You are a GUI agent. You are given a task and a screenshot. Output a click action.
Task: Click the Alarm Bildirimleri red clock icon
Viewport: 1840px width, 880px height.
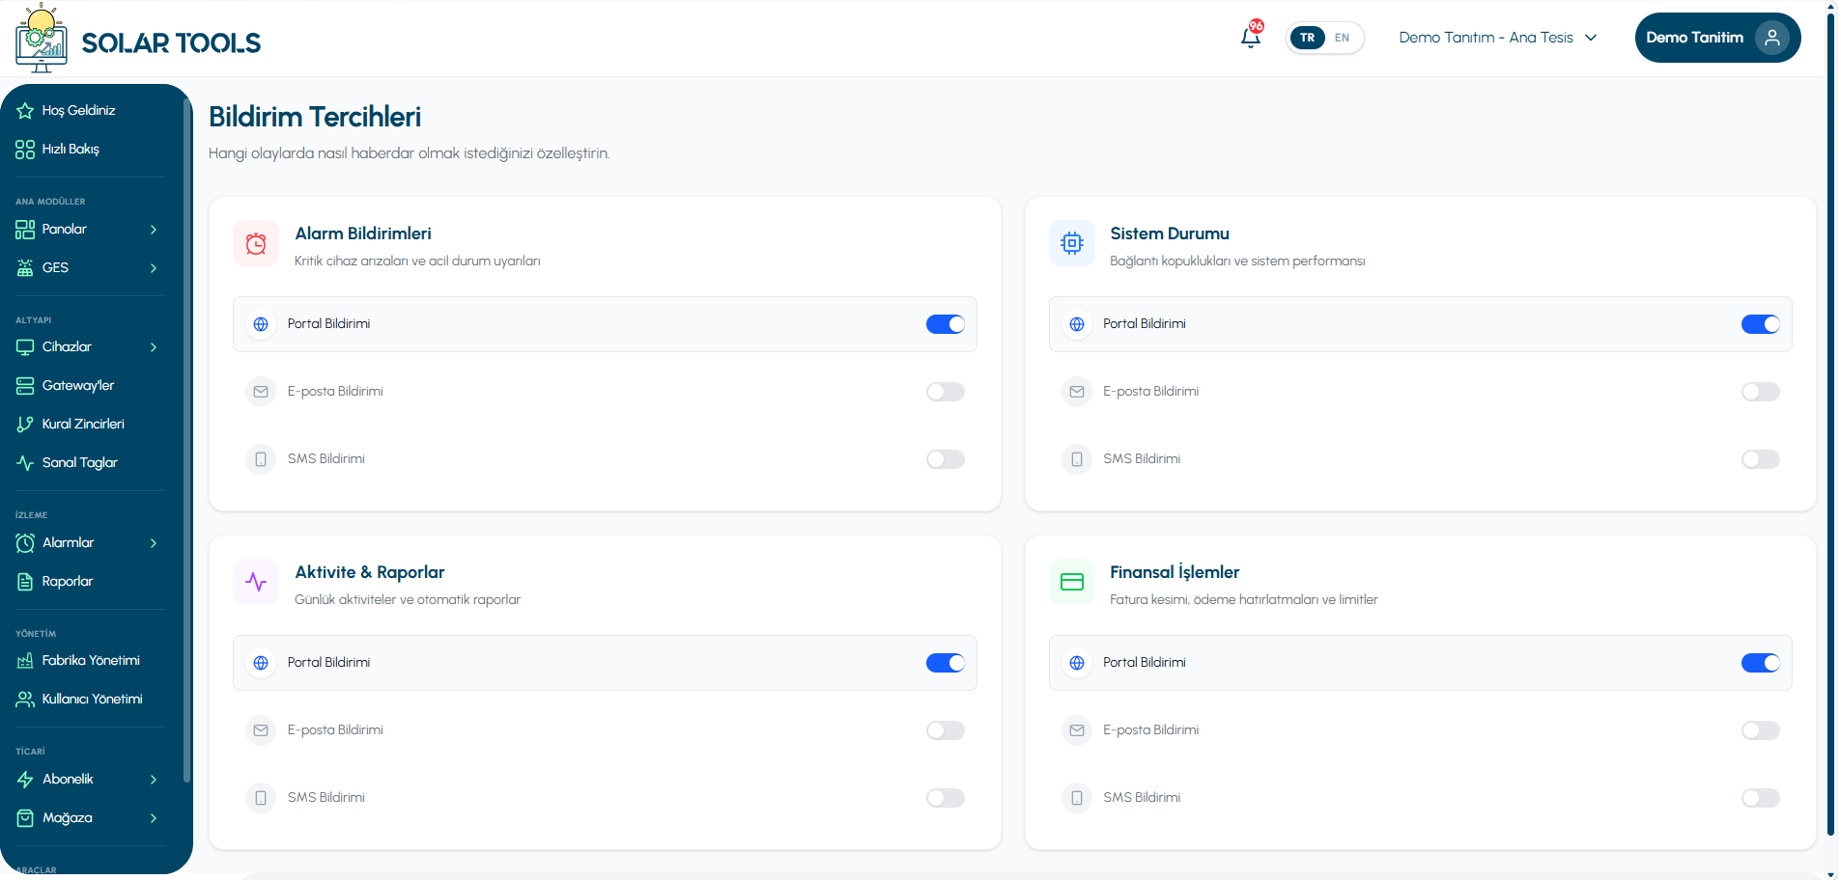[256, 243]
